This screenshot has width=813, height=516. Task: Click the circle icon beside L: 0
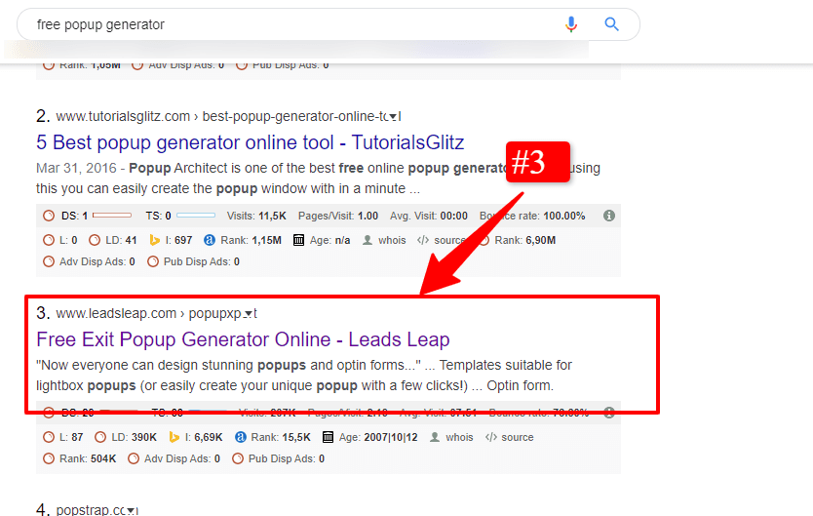pyautogui.click(x=49, y=240)
